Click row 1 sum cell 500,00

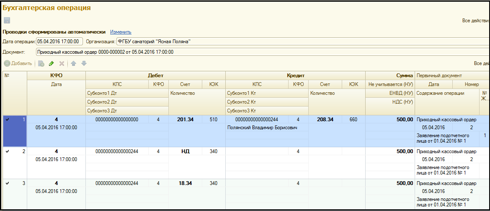pos(390,119)
